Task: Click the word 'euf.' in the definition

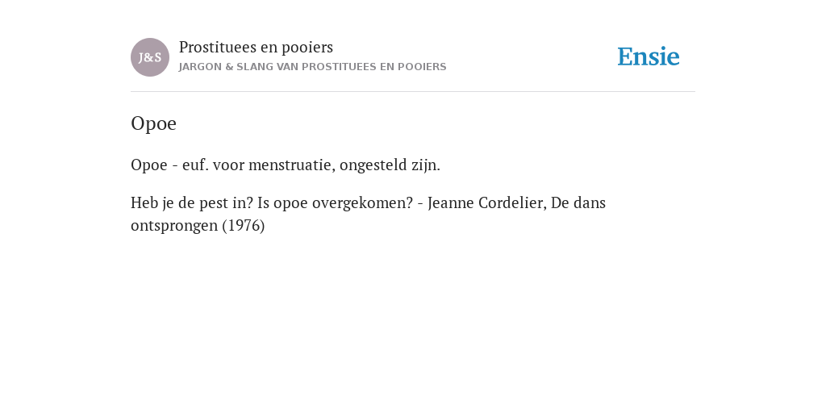Action: (195, 165)
